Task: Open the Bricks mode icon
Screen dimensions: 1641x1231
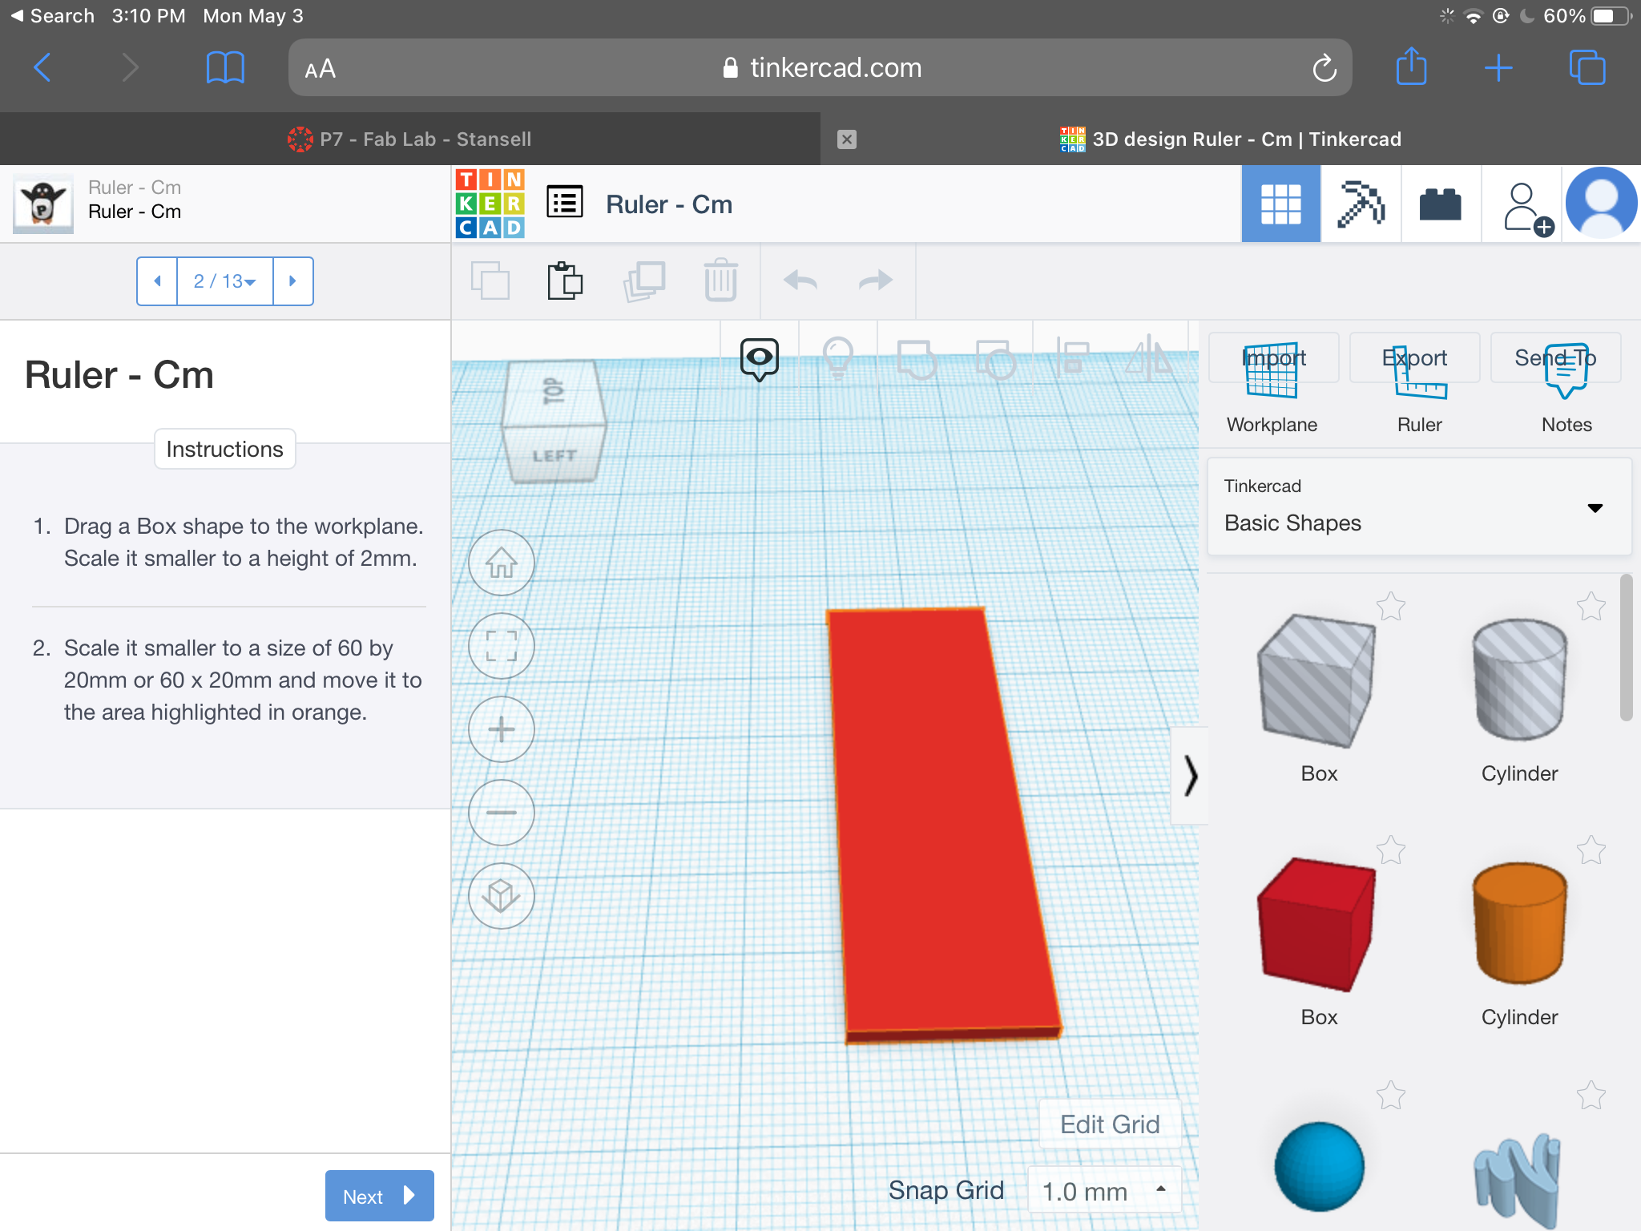Action: click(x=1440, y=204)
